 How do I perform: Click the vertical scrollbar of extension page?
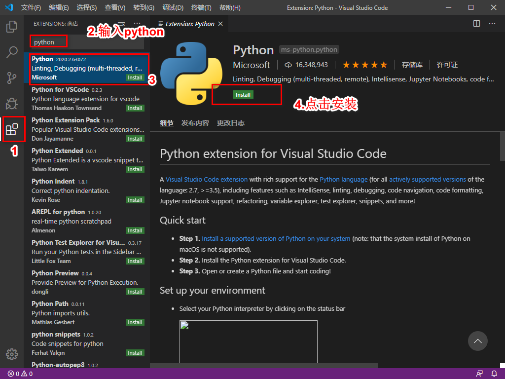[x=502, y=146]
